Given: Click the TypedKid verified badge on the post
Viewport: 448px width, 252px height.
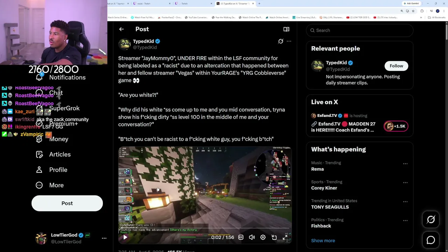Looking at the screenshot, I should coord(157,41).
